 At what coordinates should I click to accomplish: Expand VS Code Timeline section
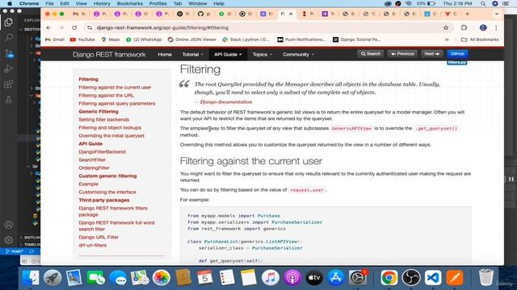point(31,245)
